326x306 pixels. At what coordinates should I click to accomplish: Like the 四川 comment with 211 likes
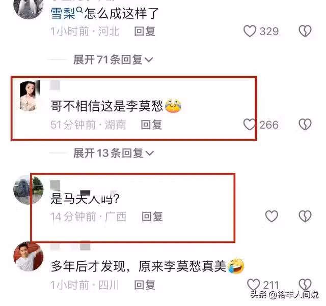point(254,285)
